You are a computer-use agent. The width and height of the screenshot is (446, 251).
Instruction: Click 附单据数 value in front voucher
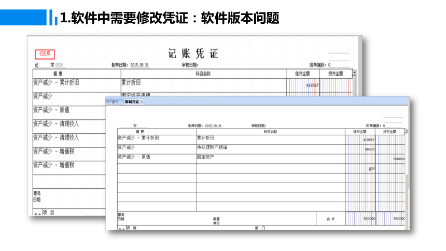pyautogui.click(x=384, y=125)
